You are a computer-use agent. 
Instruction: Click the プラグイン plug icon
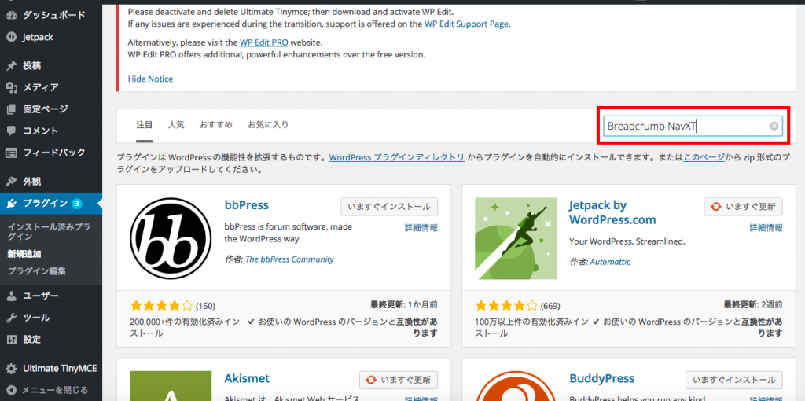[11, 204]
